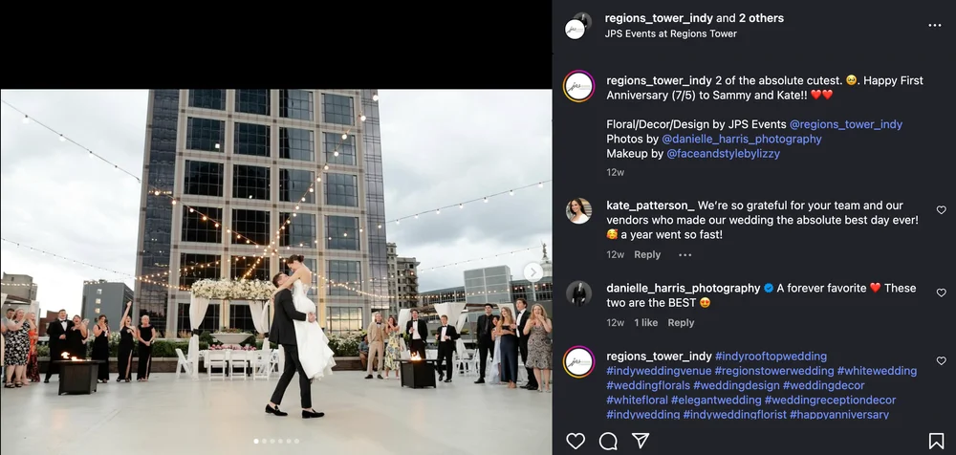Viewport: 956px width, 455px height.
Task: Share post via paper plane icon
Action: (641, 441)
